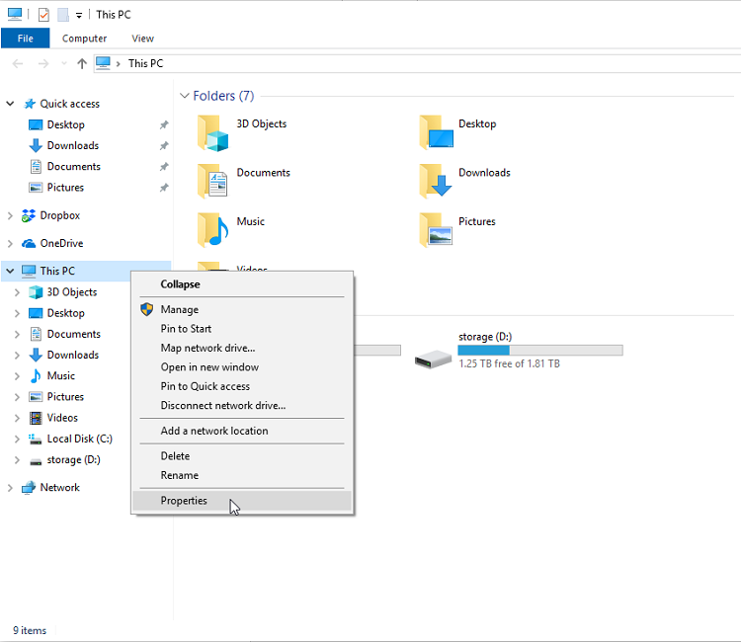Open the View ribbon tab
Screen dimensions: 741x642
142,39
